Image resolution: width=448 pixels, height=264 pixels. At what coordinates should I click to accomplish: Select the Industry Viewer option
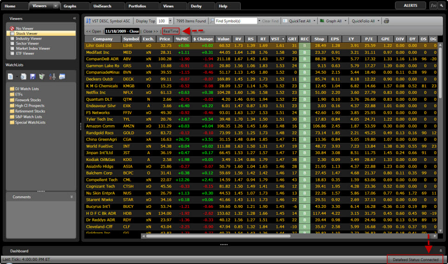29,39
